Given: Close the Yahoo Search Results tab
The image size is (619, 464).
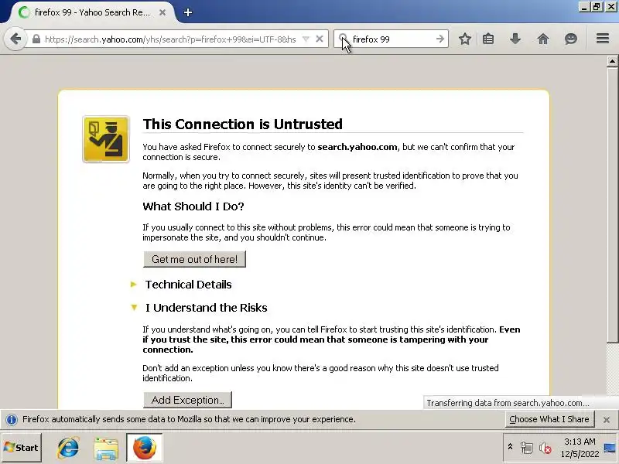Looking at the screenshot, I should coord(162,12).
